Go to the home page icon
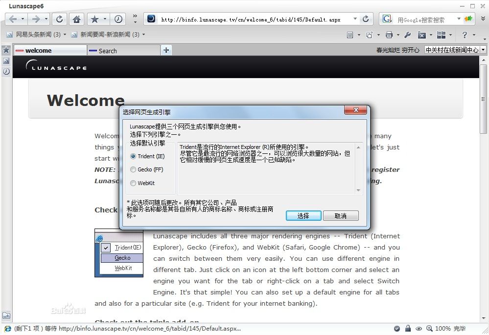 76,19
